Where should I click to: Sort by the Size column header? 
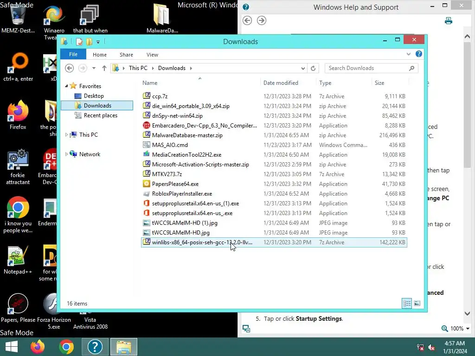tap(390, 83)
